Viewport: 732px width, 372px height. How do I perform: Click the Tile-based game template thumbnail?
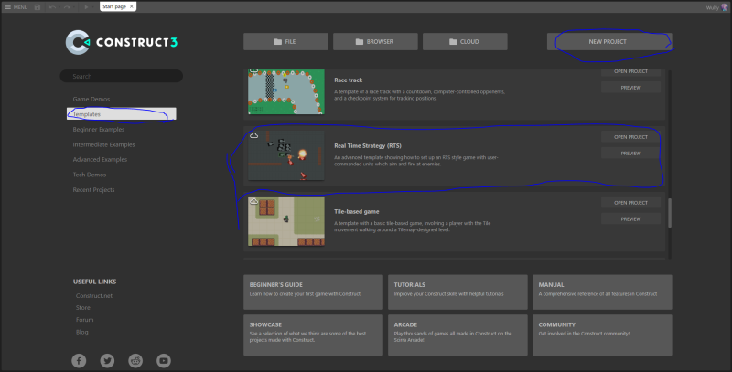(x=286, y=221)
